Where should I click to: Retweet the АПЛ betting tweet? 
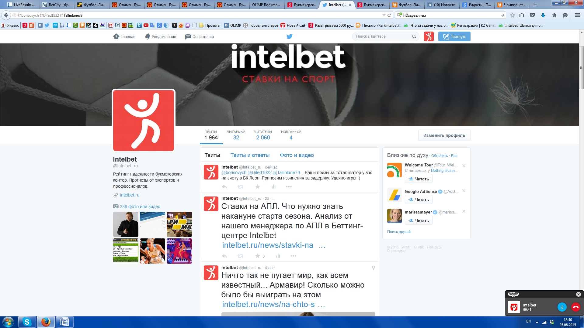coord(240,256)
